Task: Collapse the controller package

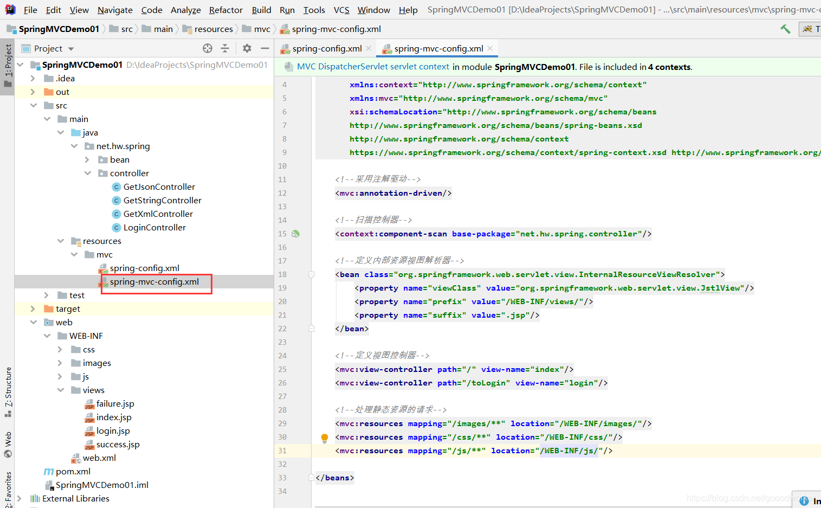Action: [88, 173]
